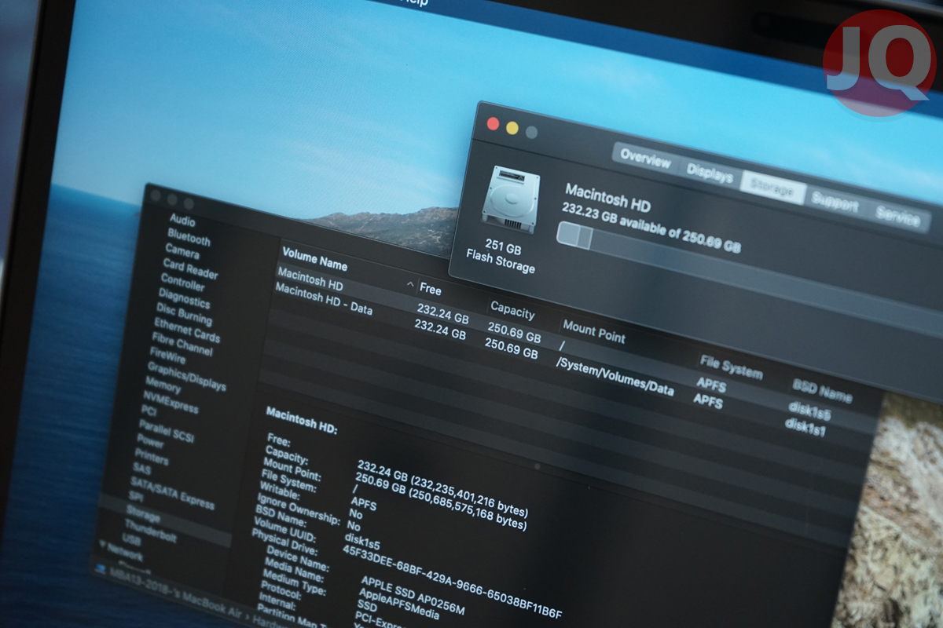The width and height of the screenshot is (943, 628).
Task: Choose Card Reader in the sidebar
Action: pos(191,269)
